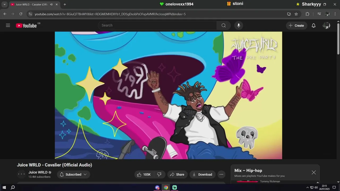View site information icon in address bar
The height and width of the screenshot is (191, 340).
pyautogui.click(x=30, y=14)
